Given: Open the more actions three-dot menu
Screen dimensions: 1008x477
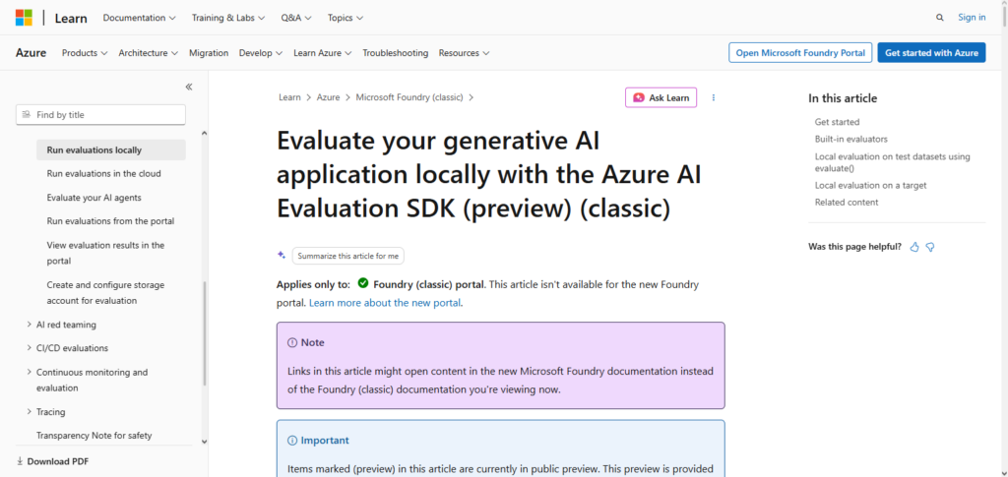Looking at the screenshot, I should pyautogui.click(x=713, y=97).
